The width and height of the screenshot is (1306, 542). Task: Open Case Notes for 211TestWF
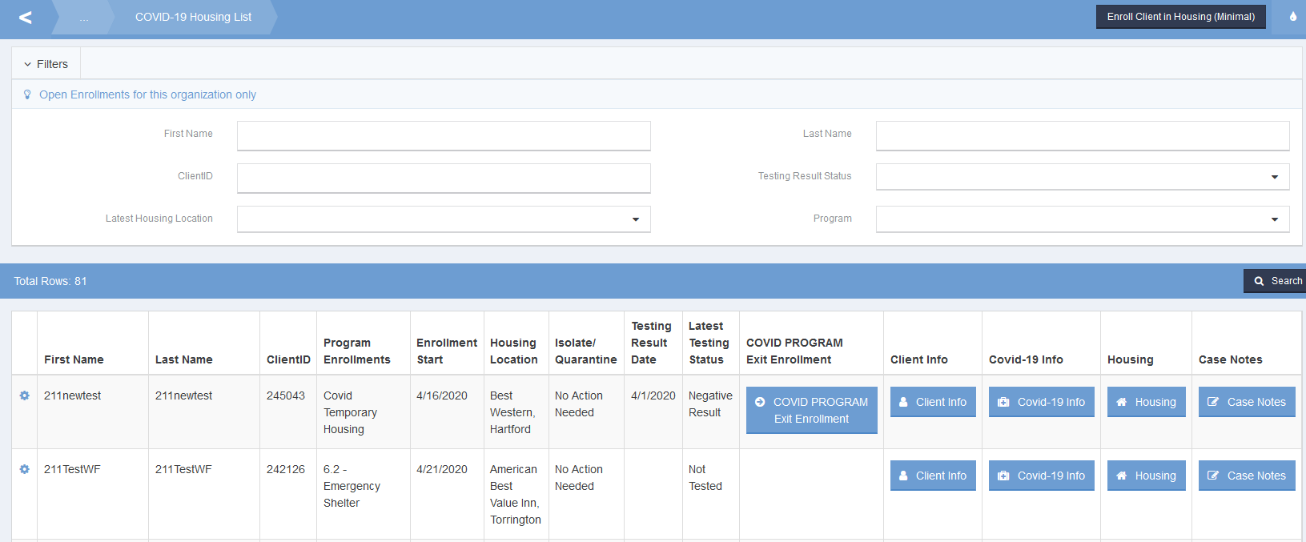point(1246,476)
